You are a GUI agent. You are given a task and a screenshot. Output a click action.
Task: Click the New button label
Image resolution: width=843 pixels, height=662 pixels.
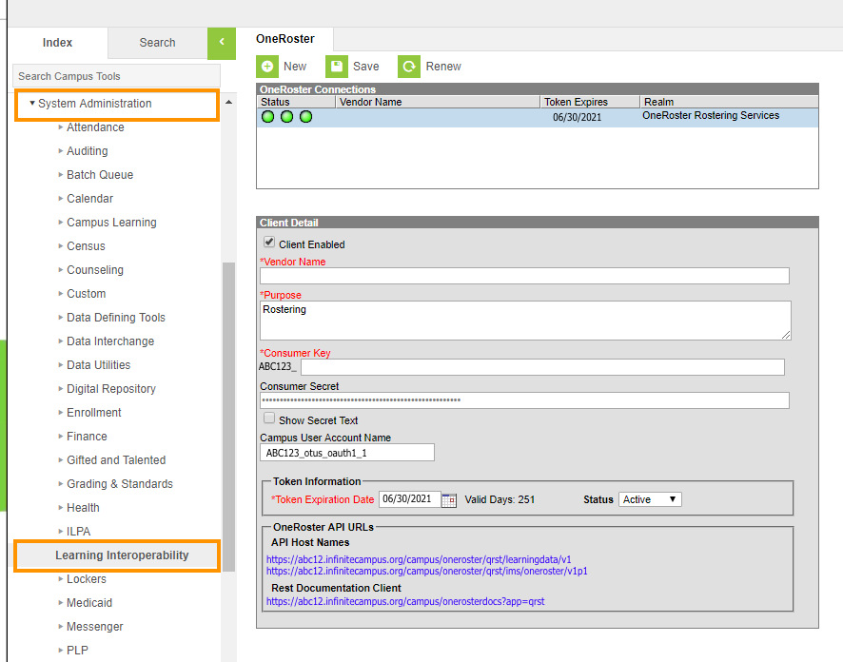pos(295,67)
